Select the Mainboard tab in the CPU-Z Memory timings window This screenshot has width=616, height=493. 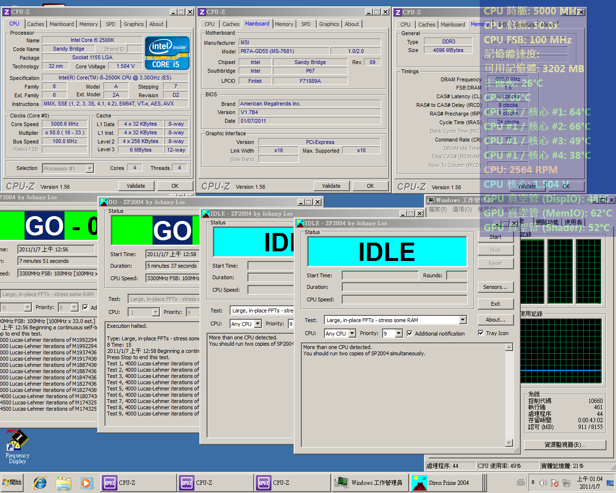(x=453, y=25)
